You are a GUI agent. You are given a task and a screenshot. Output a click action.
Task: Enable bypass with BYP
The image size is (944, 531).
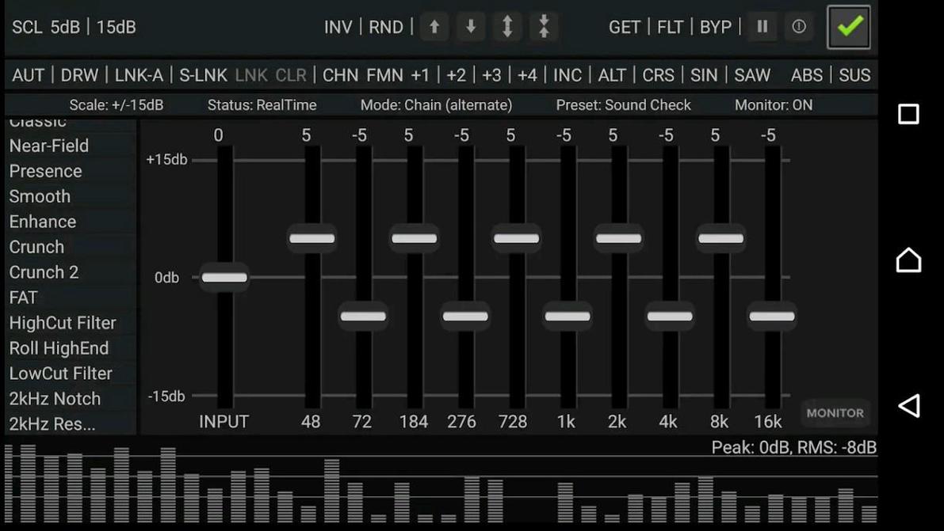click(716, 27)
